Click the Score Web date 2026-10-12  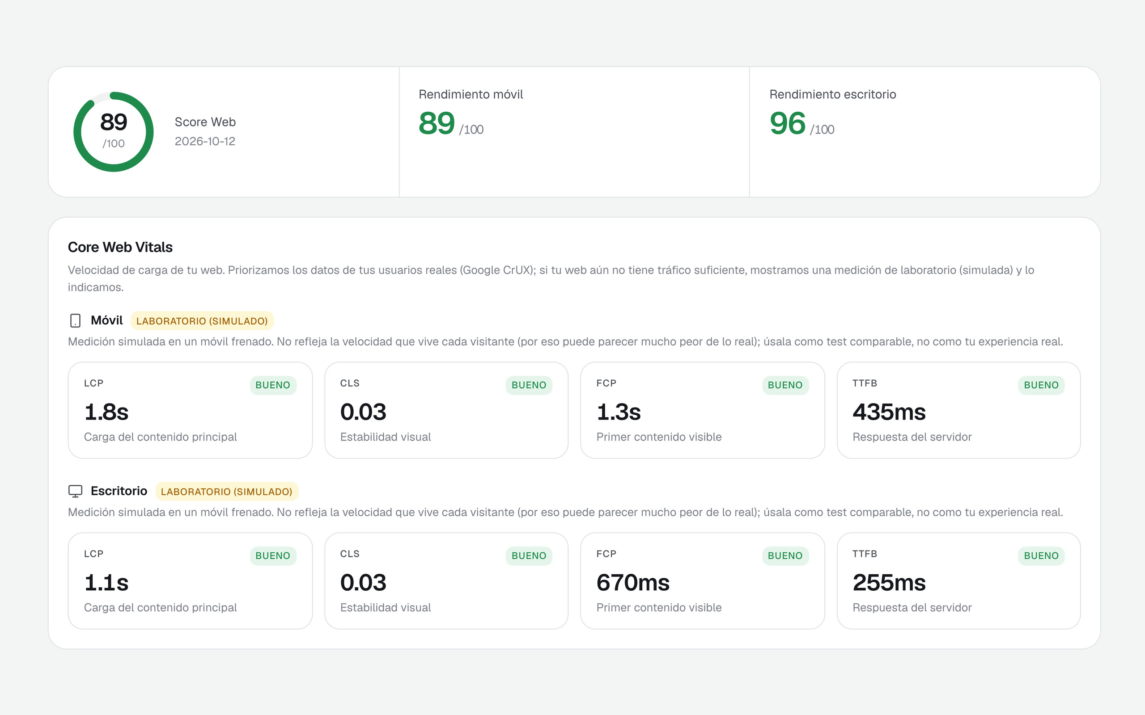click(x=205, y=141)
